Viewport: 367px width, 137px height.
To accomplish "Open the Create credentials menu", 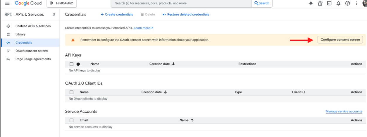I will [117, 15].
